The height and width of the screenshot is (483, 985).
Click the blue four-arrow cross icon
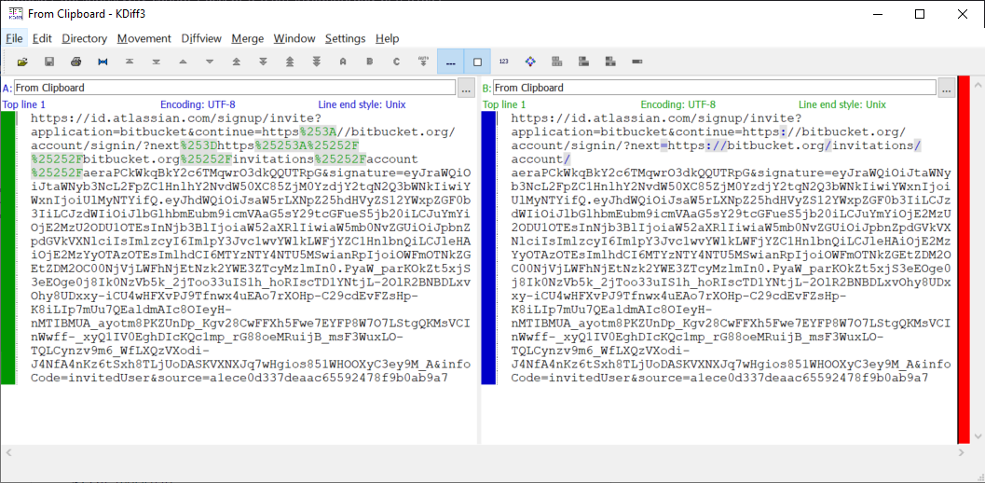tap(530, 62)
